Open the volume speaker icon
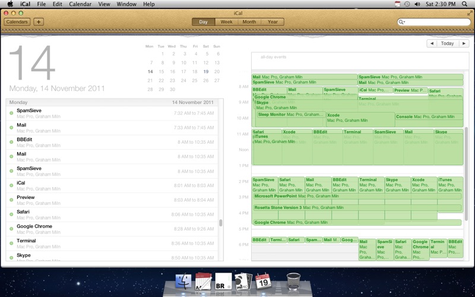475x297 pixels. 417,4
